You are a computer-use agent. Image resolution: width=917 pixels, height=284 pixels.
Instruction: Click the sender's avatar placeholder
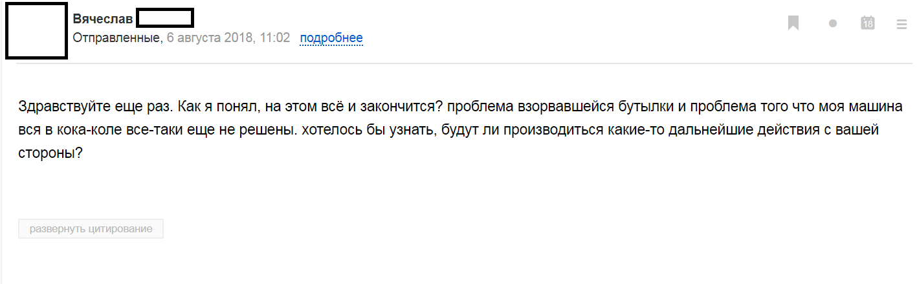[36, 31]
